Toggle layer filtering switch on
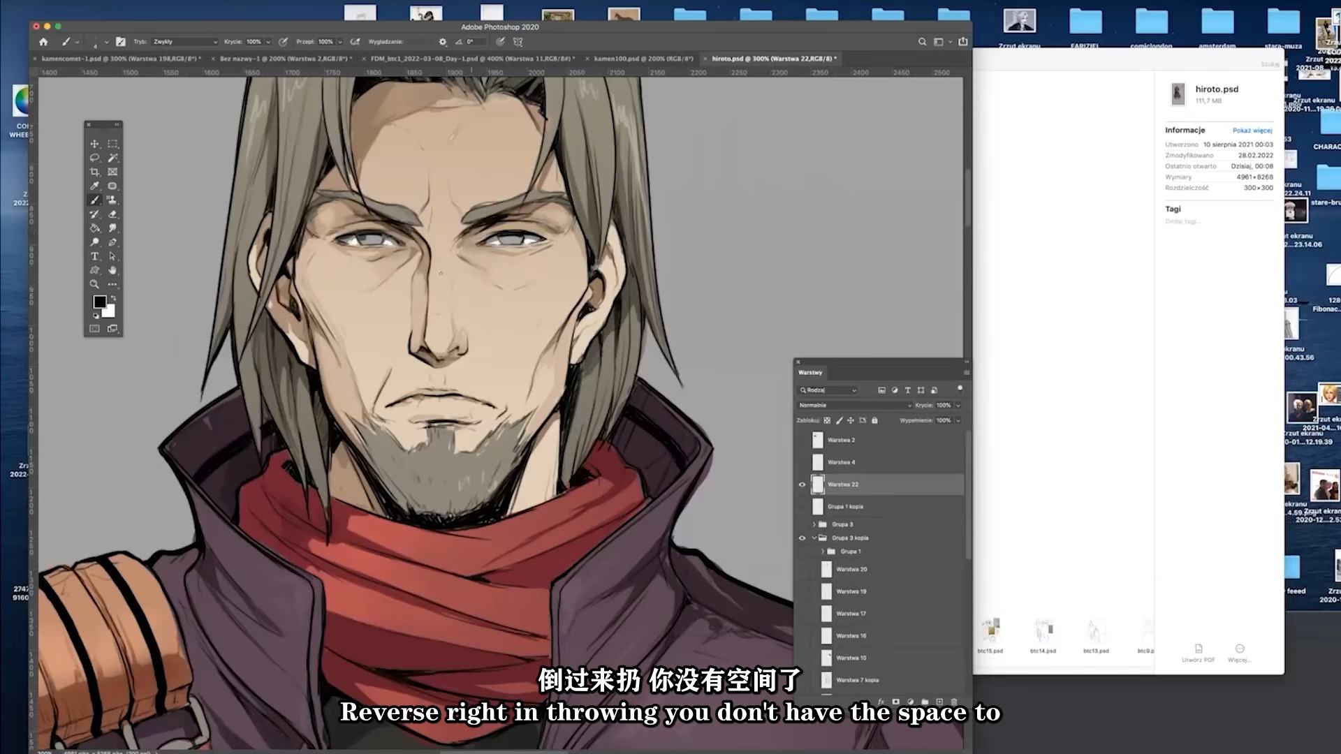The height and width of the screenshot is (754, 1341). tap(960, 388)
